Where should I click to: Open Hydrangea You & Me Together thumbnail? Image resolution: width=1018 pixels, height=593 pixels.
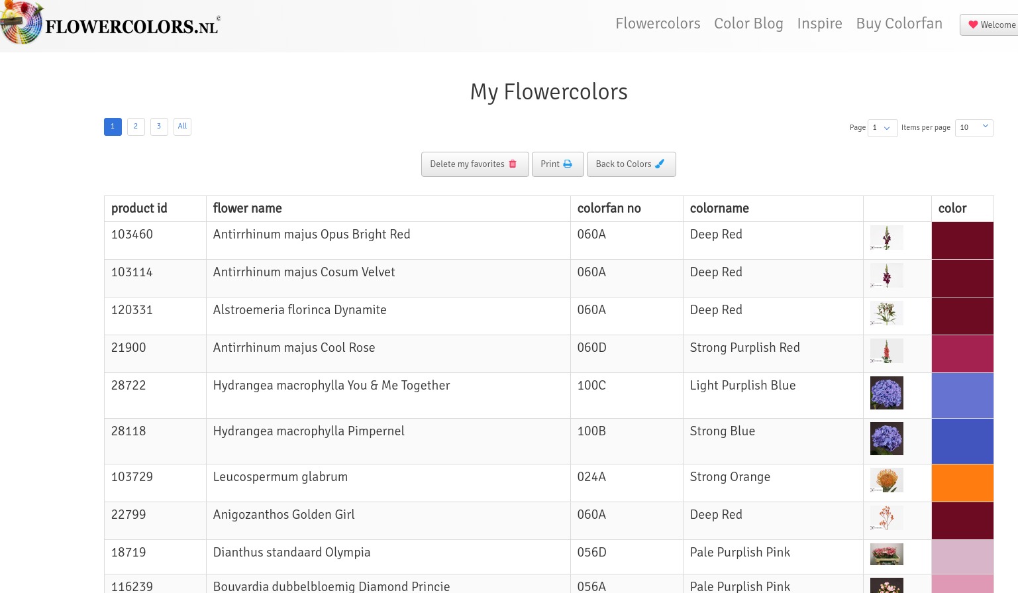(x=886, y=393)
